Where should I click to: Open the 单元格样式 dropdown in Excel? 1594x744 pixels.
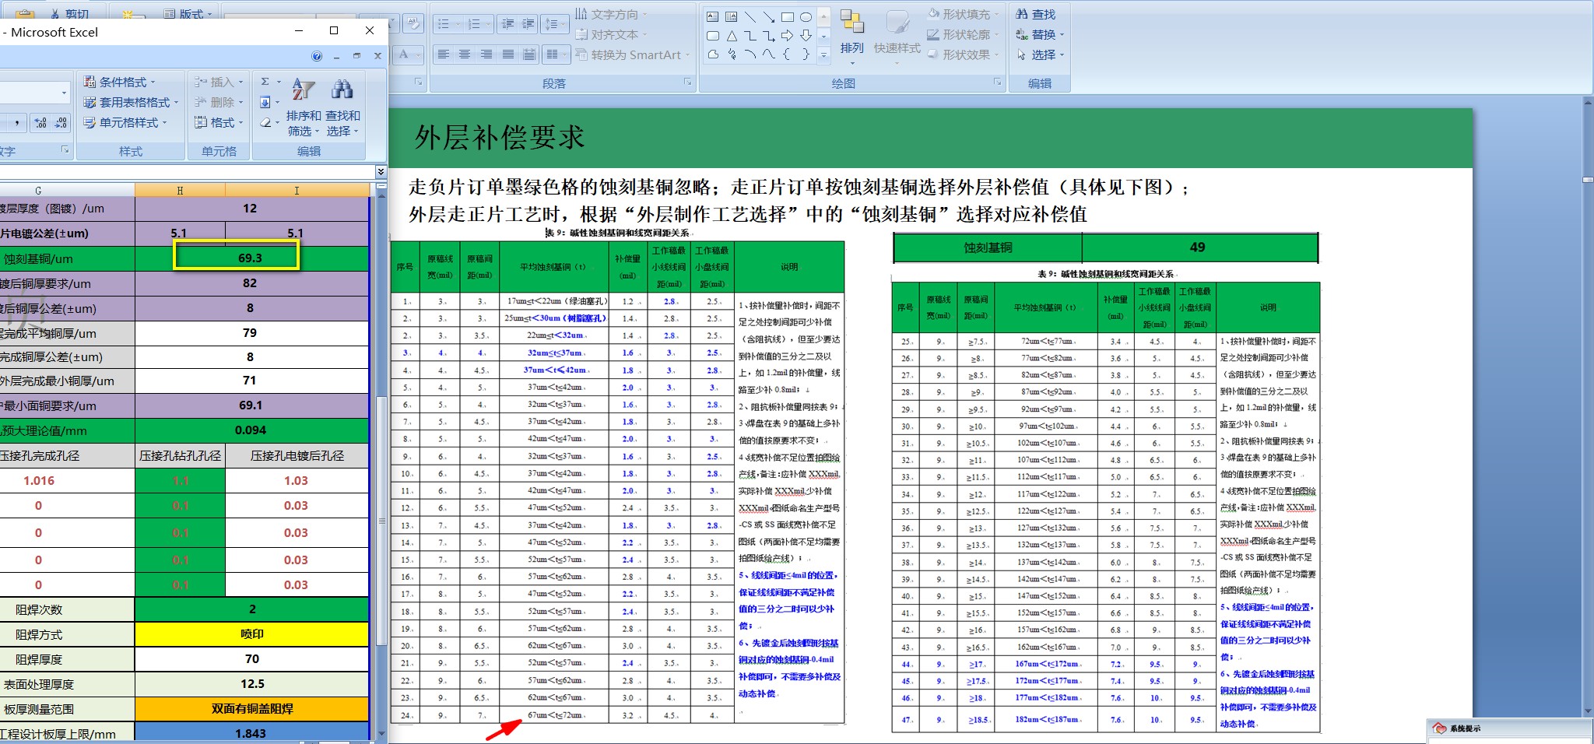coord(125,122)
